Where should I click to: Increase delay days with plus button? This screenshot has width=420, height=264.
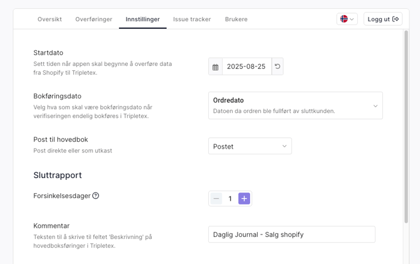click(244, 199)
